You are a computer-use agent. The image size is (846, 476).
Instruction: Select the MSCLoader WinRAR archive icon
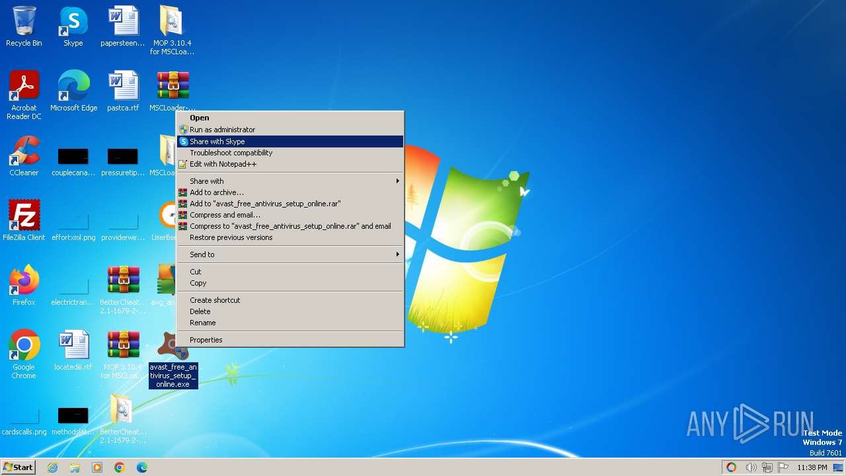coord(173,91)
